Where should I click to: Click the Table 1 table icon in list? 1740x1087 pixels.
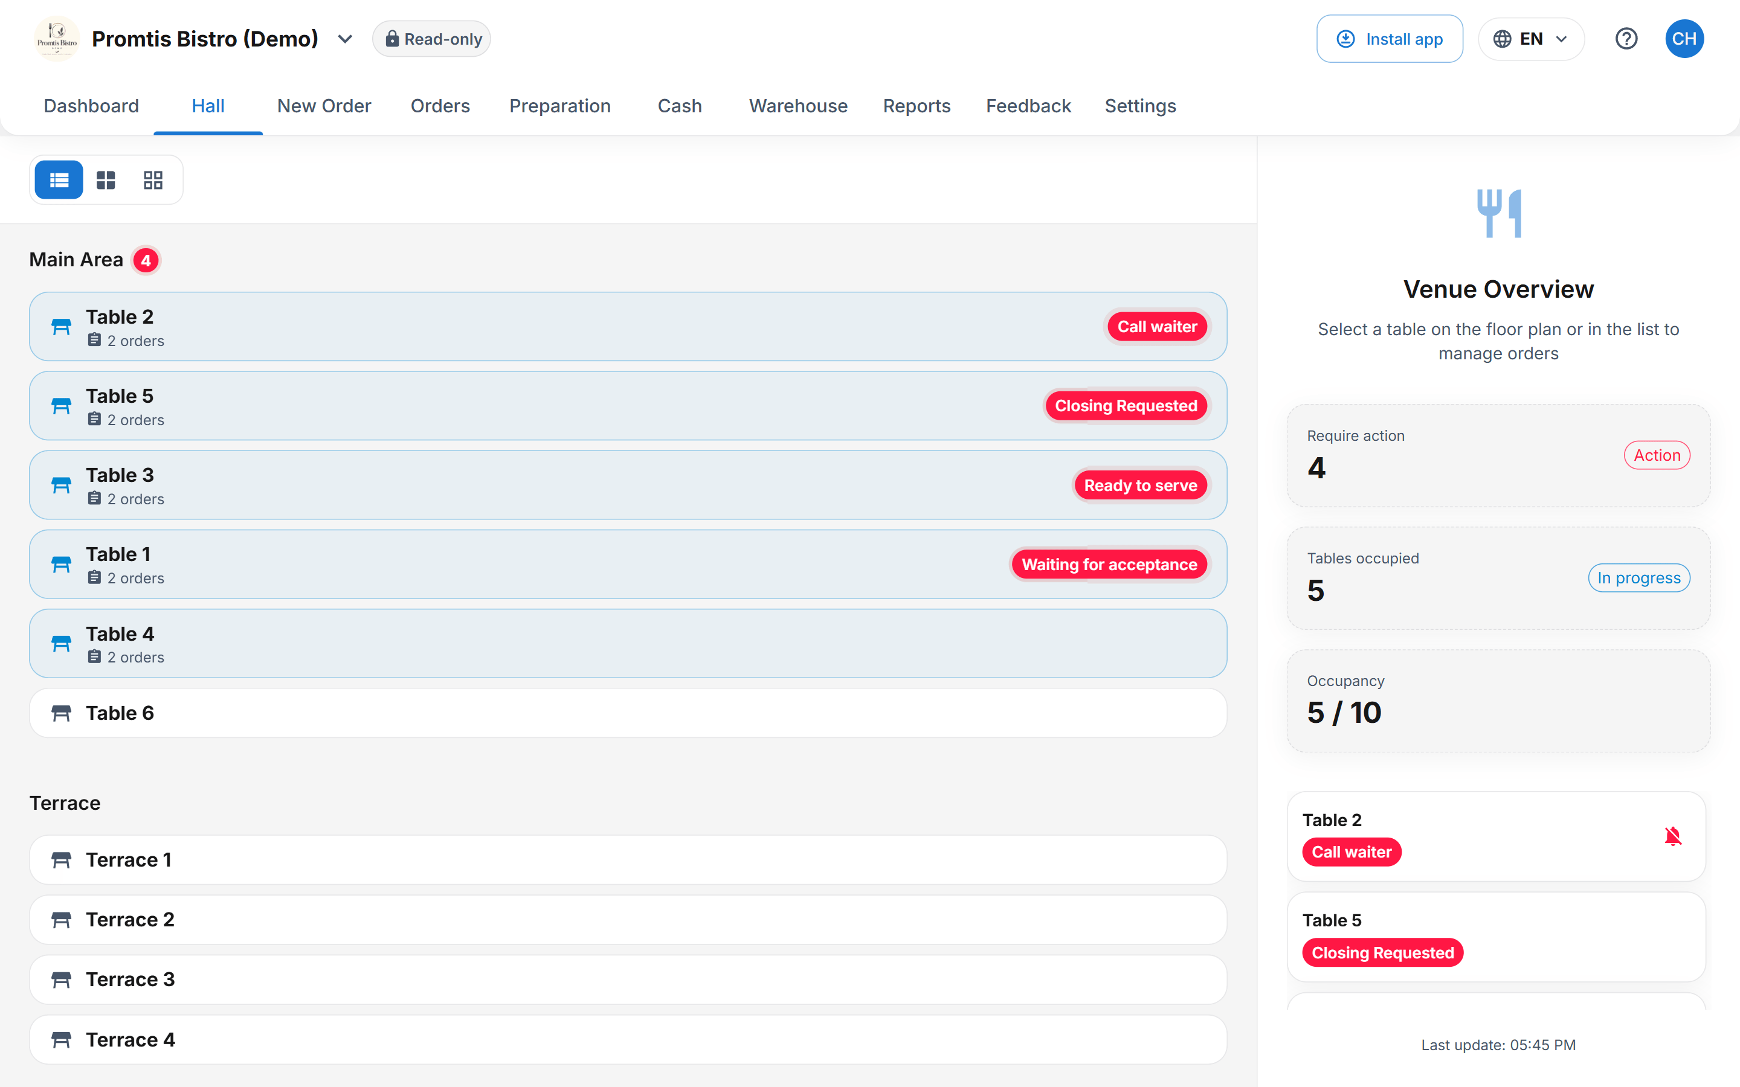(61, 565)
